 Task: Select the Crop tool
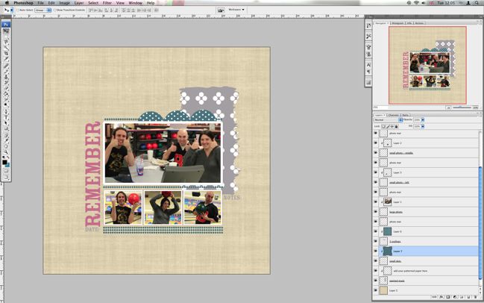6,54
